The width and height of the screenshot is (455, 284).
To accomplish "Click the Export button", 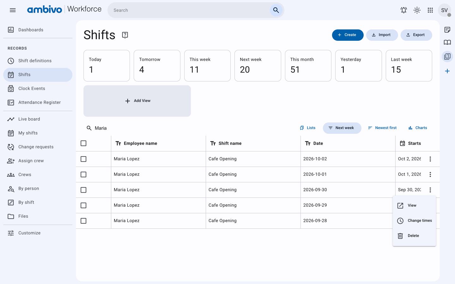I will tap(416, 35).
